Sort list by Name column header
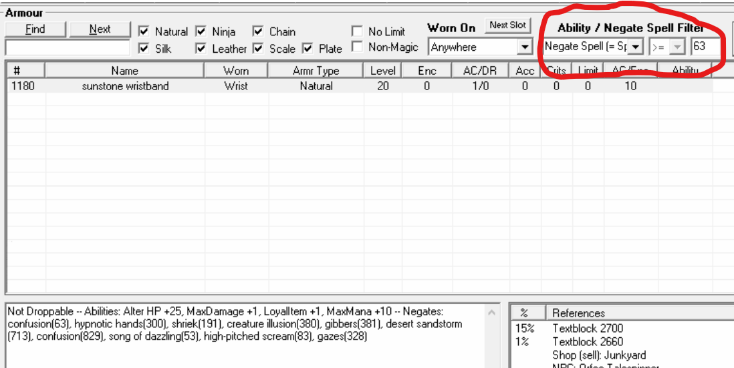 tap(124, 71)
